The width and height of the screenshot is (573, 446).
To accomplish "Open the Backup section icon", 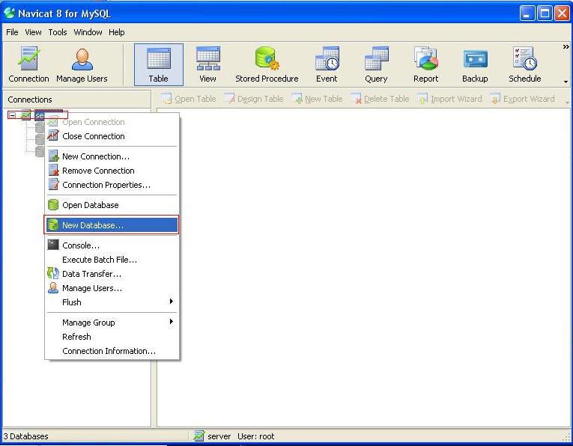I will tap(475, 65).
